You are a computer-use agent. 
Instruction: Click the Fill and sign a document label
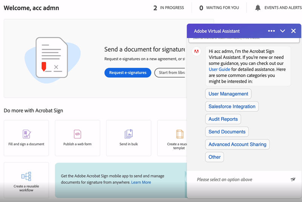click(26, 144)
